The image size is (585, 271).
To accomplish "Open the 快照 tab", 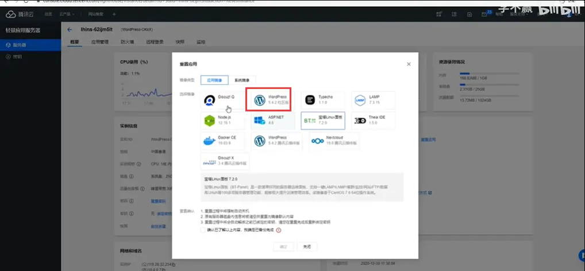I will (180, 42).
